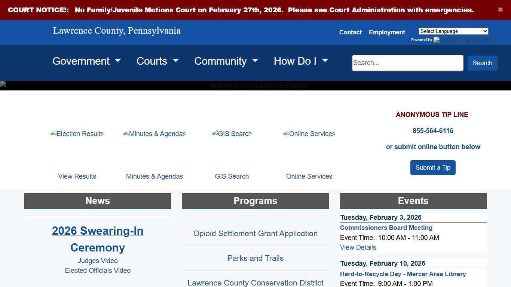Image resolution: width=511 pixels, height=287 pixels.
Task: Open the Contact link
Action: [x=350, y=33]
